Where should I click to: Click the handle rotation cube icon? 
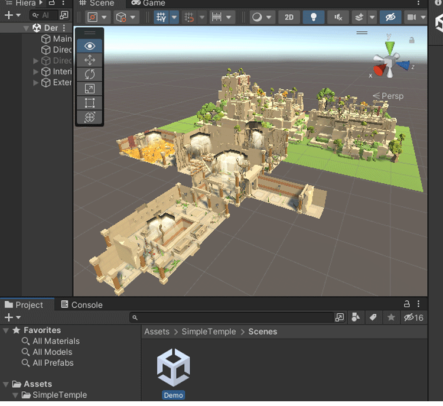[121, 17]
